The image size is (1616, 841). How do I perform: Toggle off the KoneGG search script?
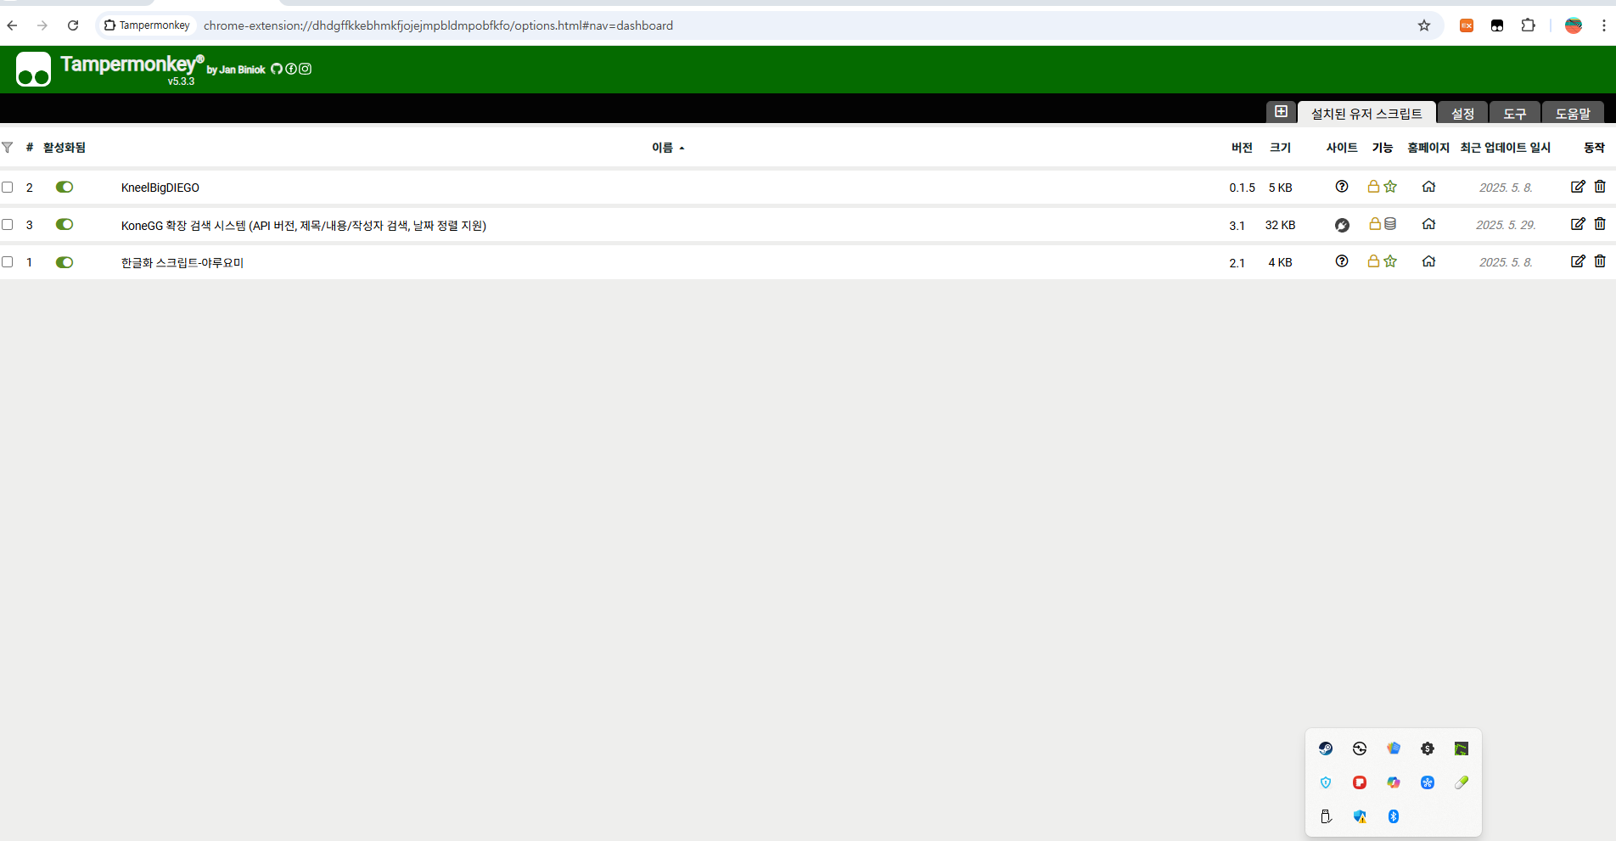(x=65, y=224)
